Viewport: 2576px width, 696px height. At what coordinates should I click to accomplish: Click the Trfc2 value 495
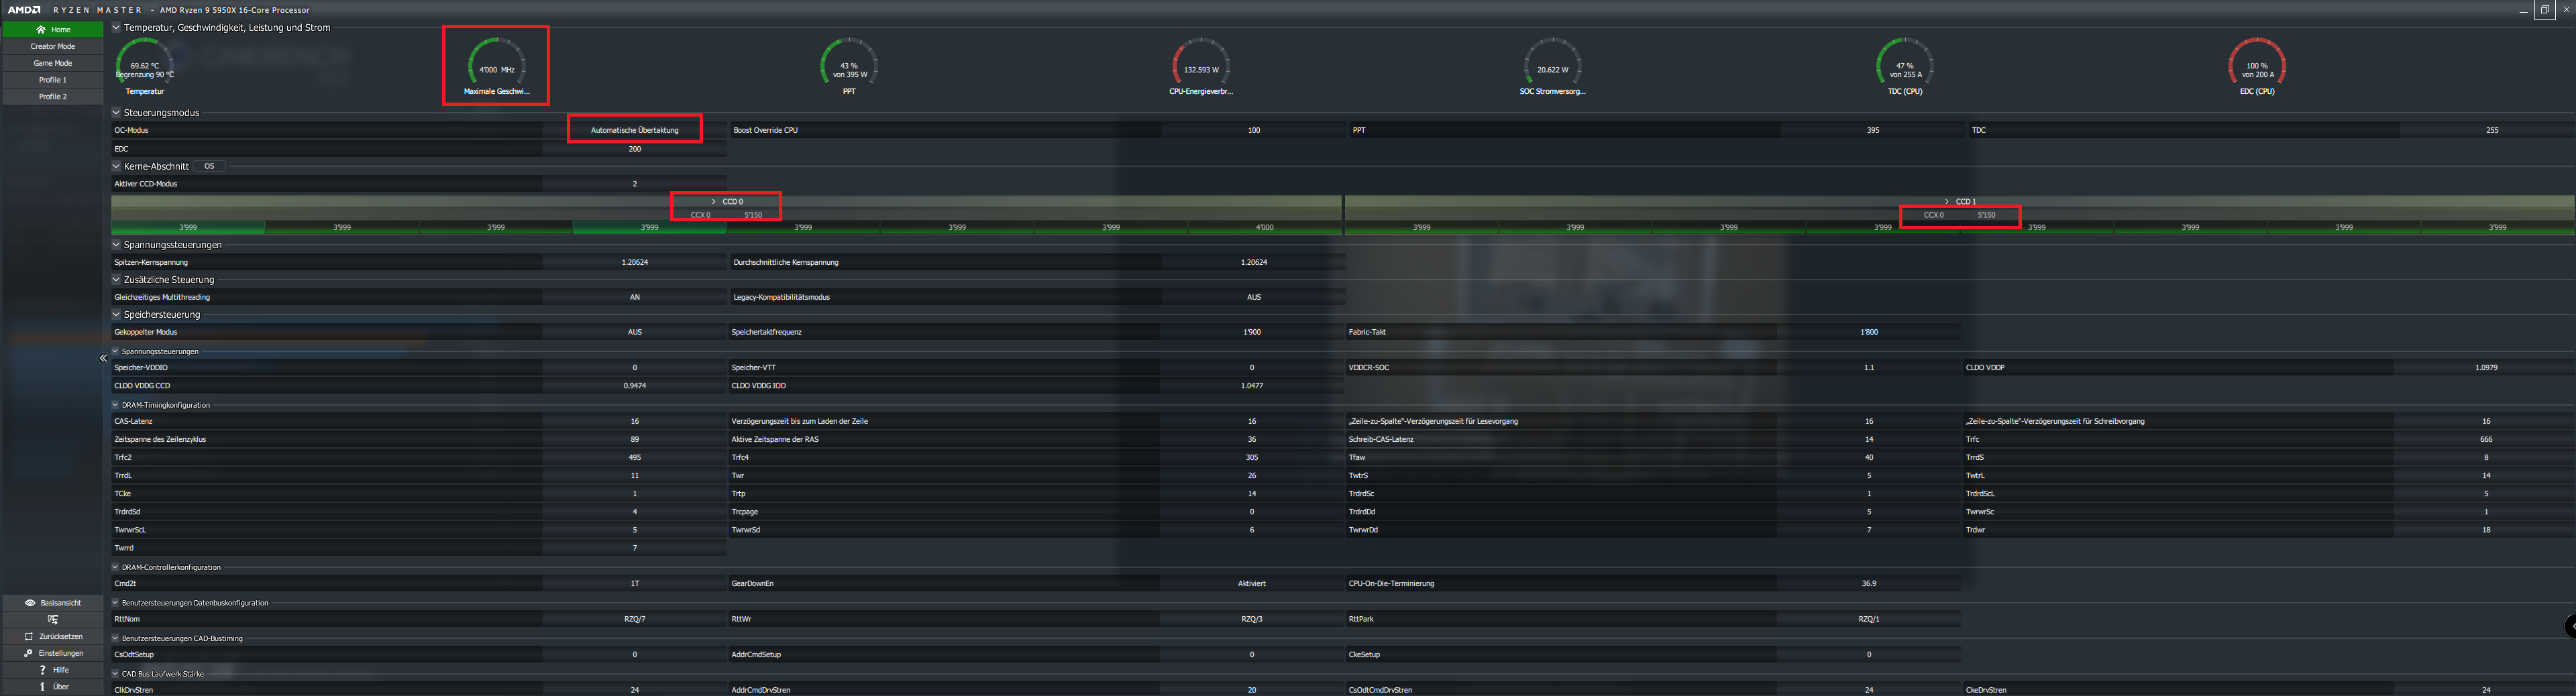click(635, 457)
